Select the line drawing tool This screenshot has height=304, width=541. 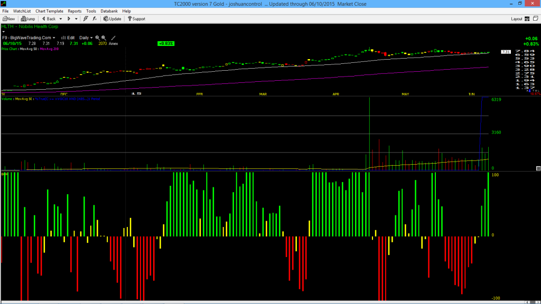click(113, 37)
